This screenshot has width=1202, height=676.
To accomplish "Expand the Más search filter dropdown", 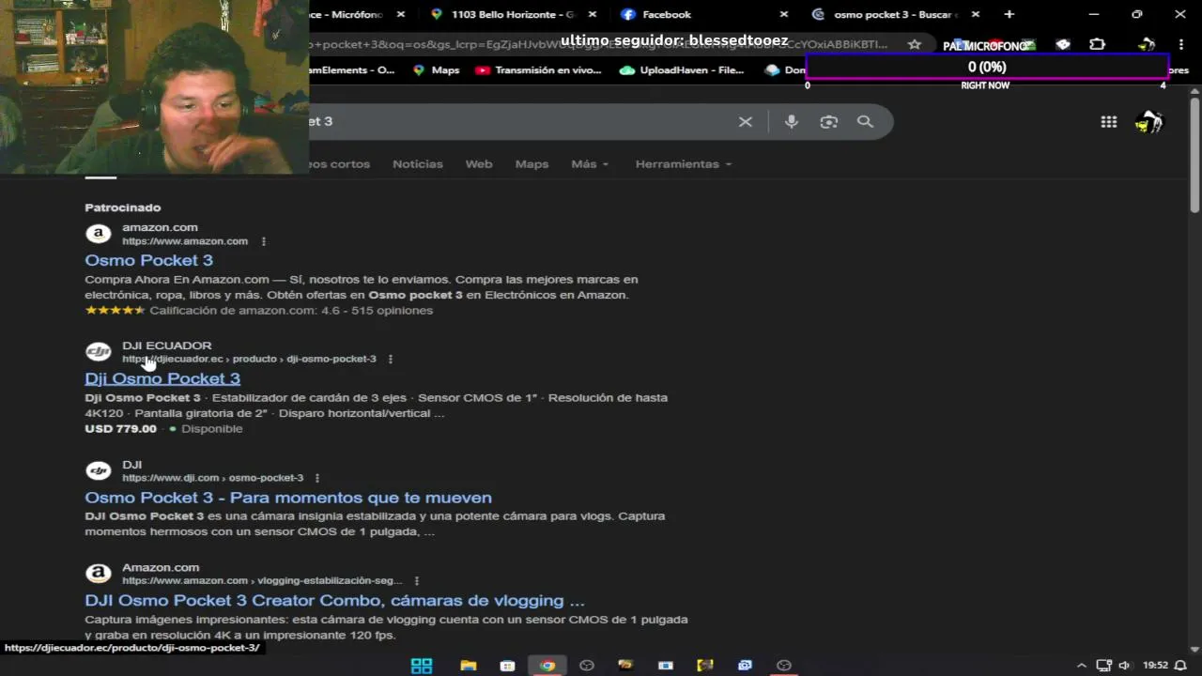I will [x=590, y=163].
